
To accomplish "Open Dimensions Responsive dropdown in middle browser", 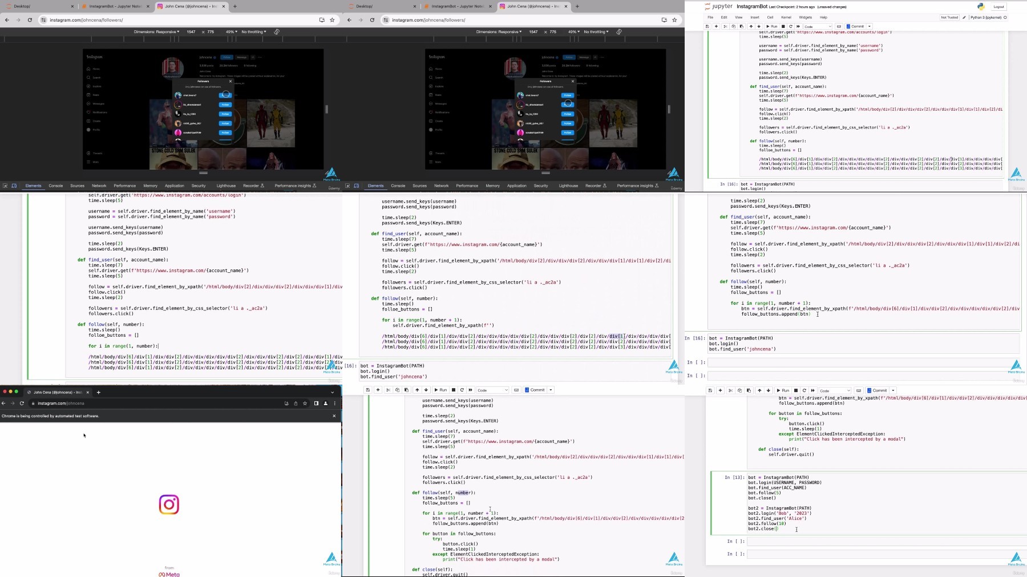I will pyautogui.click(x=499, y=32).
